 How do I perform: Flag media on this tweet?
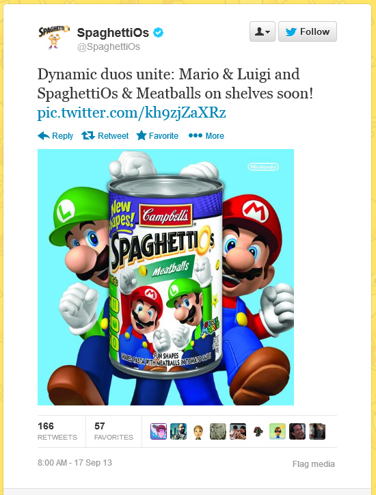[x=314, y=464]
